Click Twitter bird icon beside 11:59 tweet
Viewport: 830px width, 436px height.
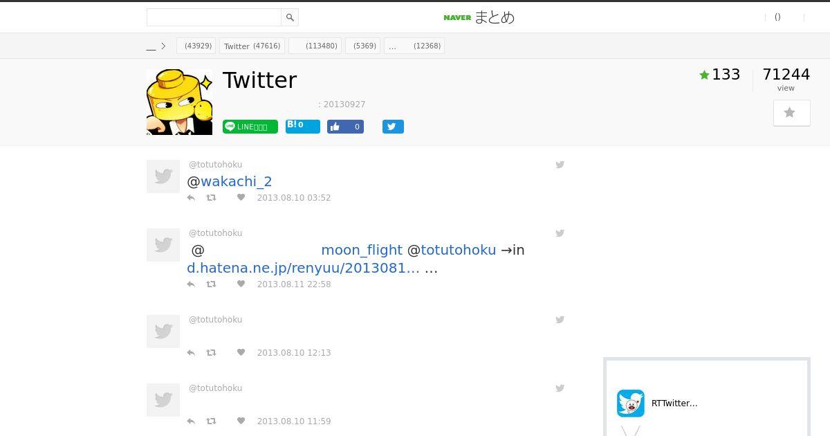560,388
